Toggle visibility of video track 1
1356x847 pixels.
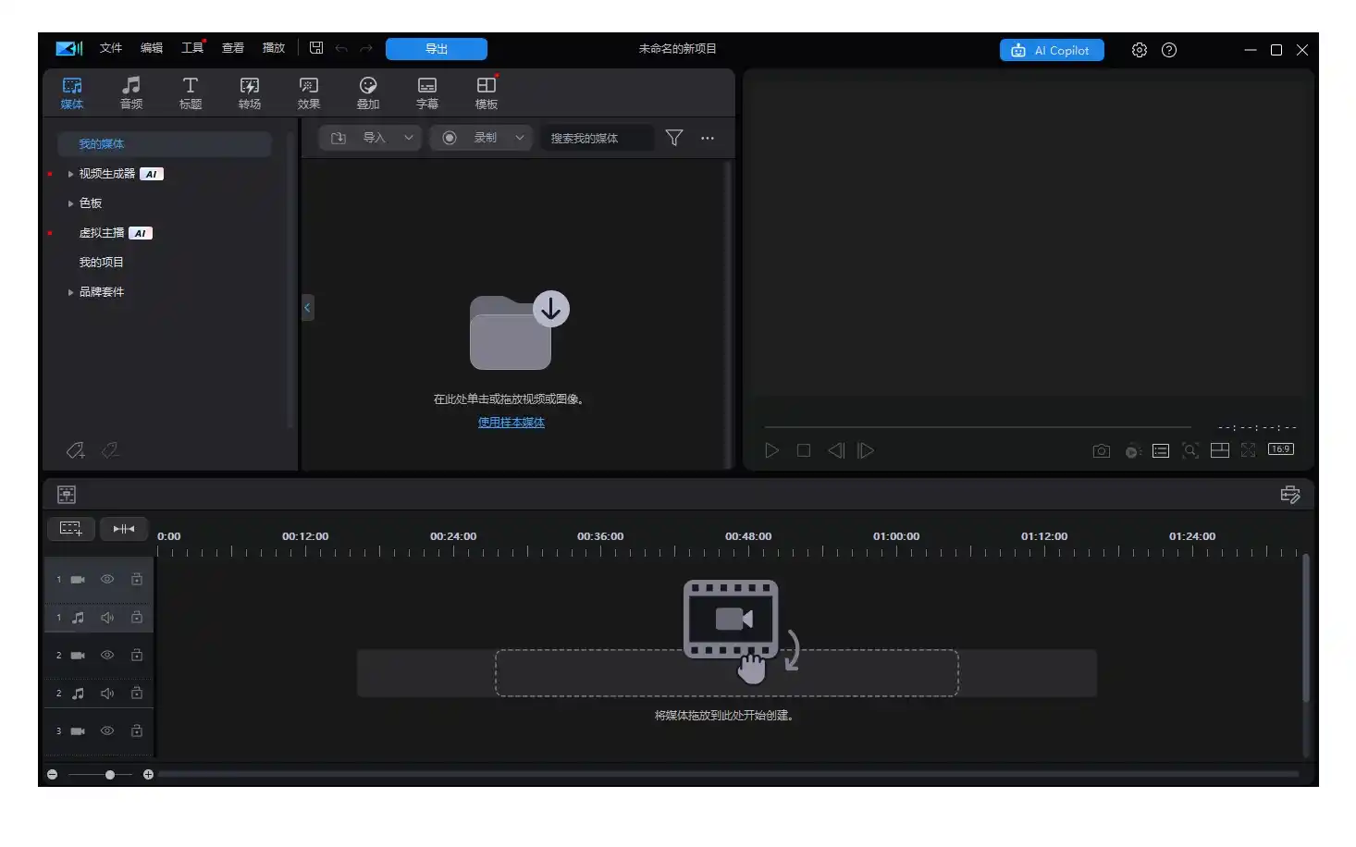(x=107, y=579)
